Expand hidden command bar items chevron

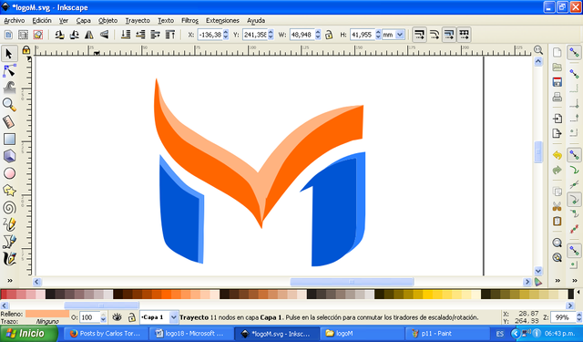(x=557, y=281)
